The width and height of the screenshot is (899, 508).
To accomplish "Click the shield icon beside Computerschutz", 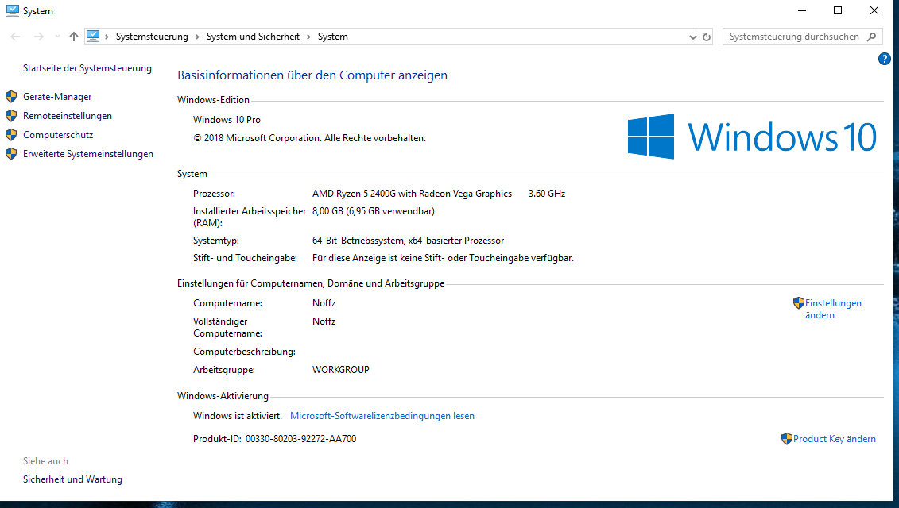I will [x=11, y=135].
